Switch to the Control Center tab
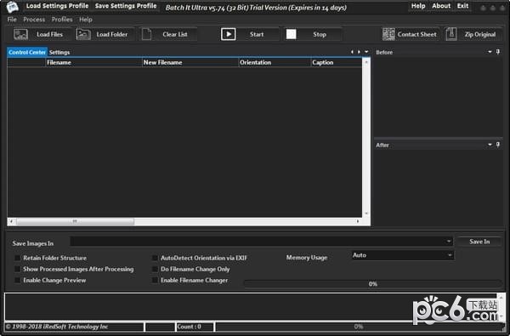This screenshot has width=510, height=336. tap(27, 52)
